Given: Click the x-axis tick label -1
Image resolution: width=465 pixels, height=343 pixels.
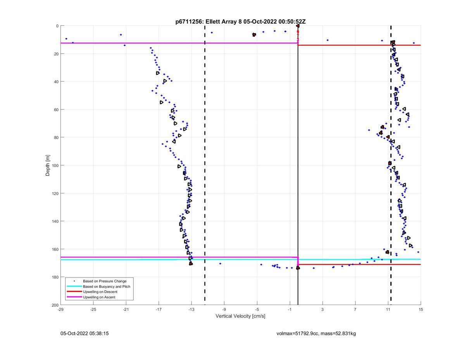Looking at the screenshot, I should tap(289, 309).
